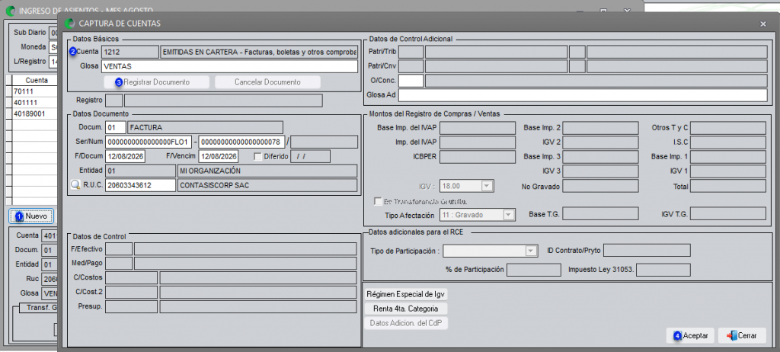This screenshot has height=352, width=780.
Task: Click the Captura de Cuentas window logo icon
Action: tap(71, 24)
